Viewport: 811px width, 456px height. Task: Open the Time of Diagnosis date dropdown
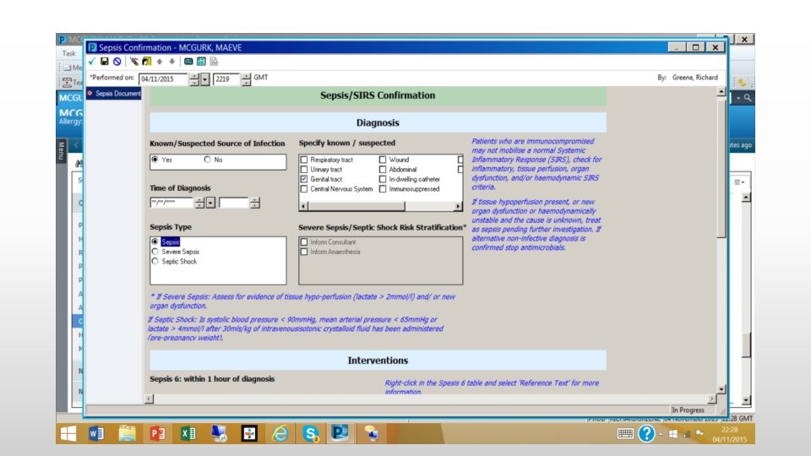211,203
